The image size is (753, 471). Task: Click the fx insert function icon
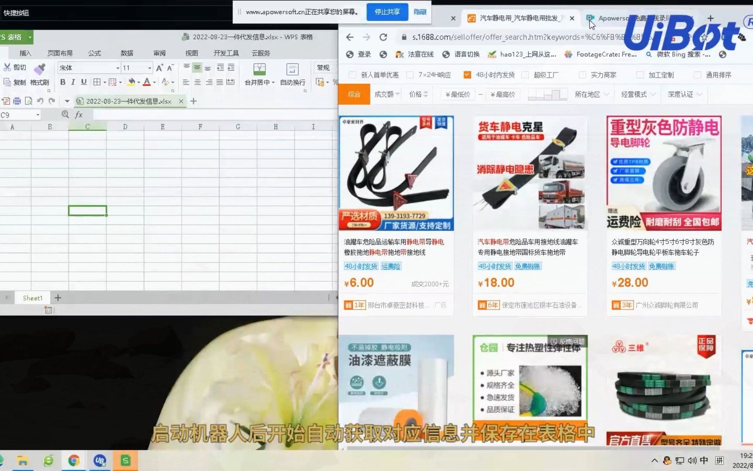click(79, 115)
